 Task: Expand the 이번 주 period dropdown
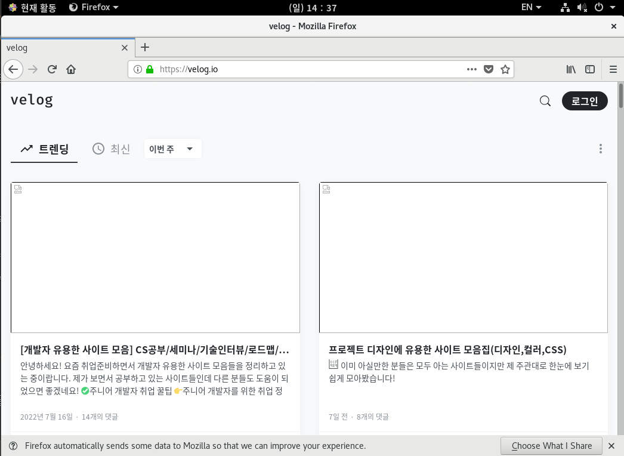[173, 149]
